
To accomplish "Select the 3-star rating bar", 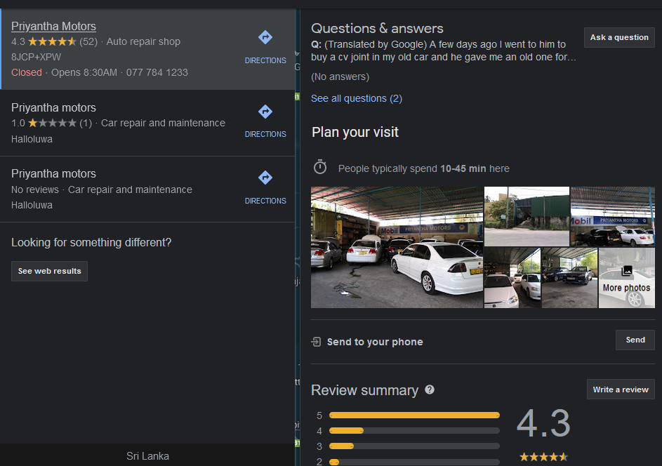I will click(x=414, y=446).
